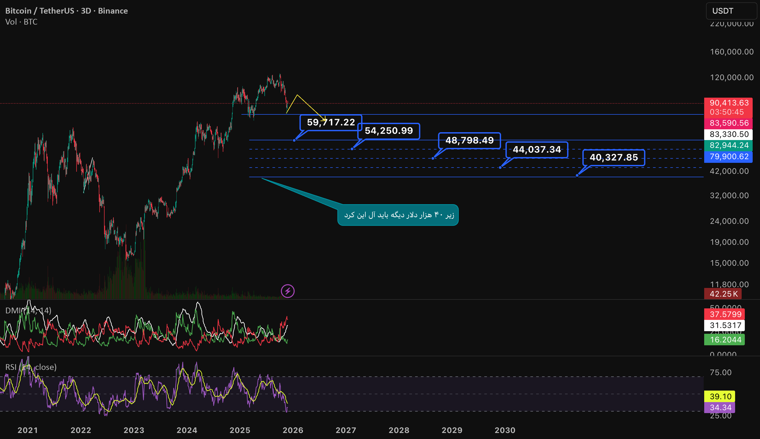The height and width of the screenshot is (439, 760).
Task: Select the 54,250.99 price callout
Action: click(389, 131)
